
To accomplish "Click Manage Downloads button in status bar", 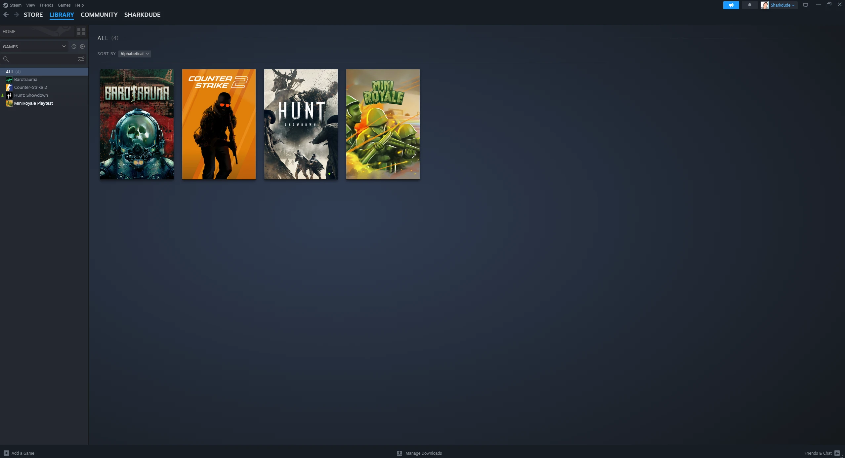I will tap(420, 453).
